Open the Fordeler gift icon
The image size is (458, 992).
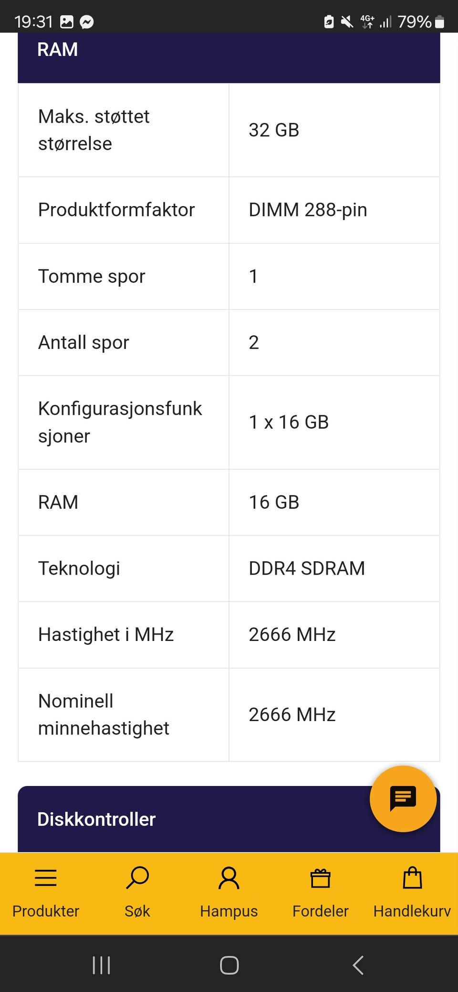coord(321,878)
